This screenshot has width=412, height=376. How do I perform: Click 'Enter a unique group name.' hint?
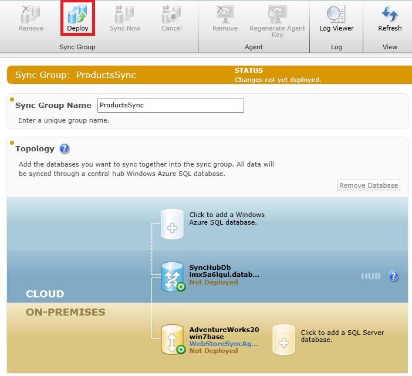coord(63,120)
